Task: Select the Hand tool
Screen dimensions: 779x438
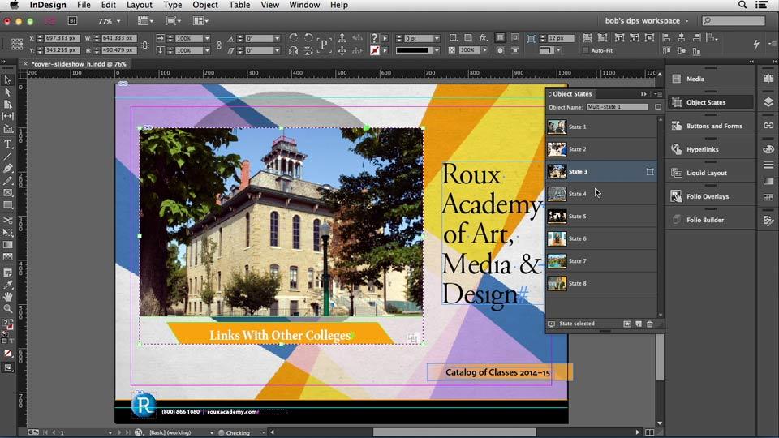Action: pos(7,297)
